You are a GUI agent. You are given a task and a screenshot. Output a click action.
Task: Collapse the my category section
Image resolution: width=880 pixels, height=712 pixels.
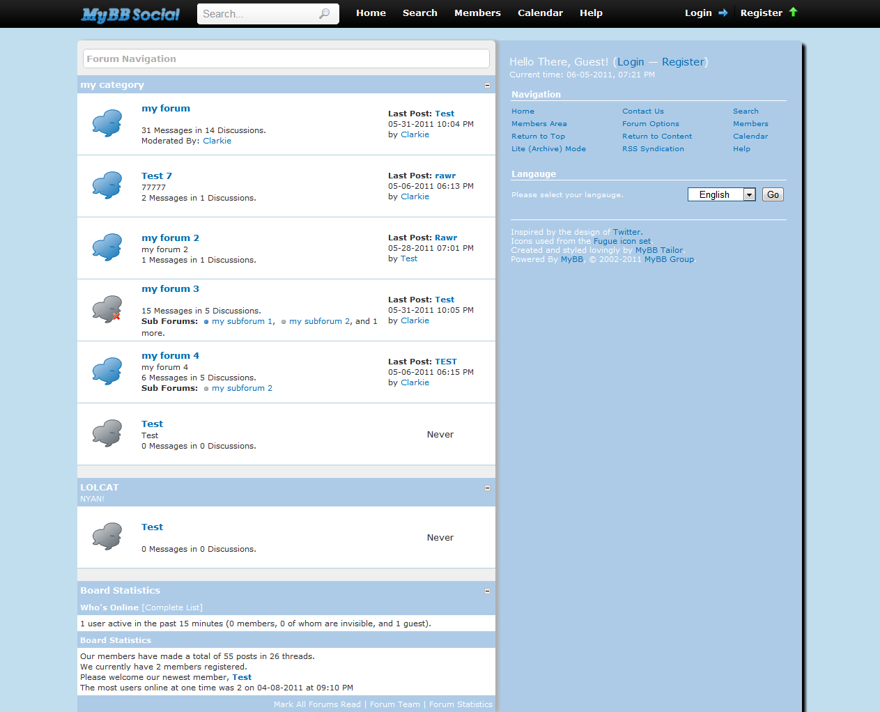tap(487, 85)
